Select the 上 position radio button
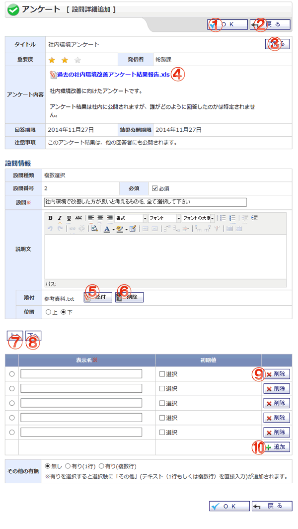The image size is (298, 529). pyautogui.click(x=48, y=312)
